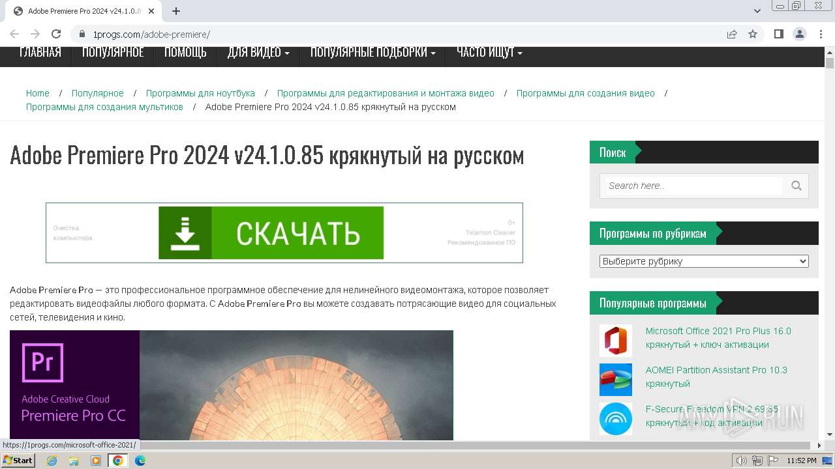This screenshot has width=835, height=469.
Task: Open File Explorer from the taskbar
Action: [x=74, y=461]
